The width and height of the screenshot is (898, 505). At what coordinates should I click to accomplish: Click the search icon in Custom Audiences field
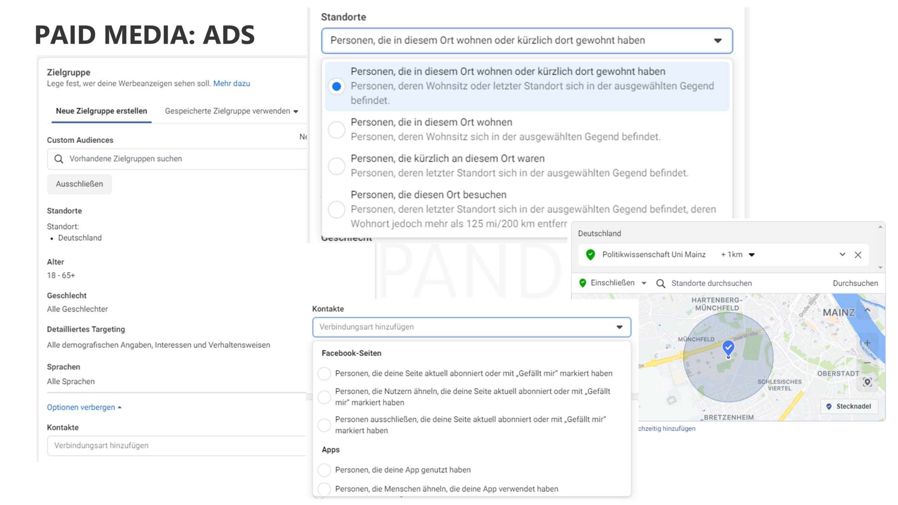59,159
